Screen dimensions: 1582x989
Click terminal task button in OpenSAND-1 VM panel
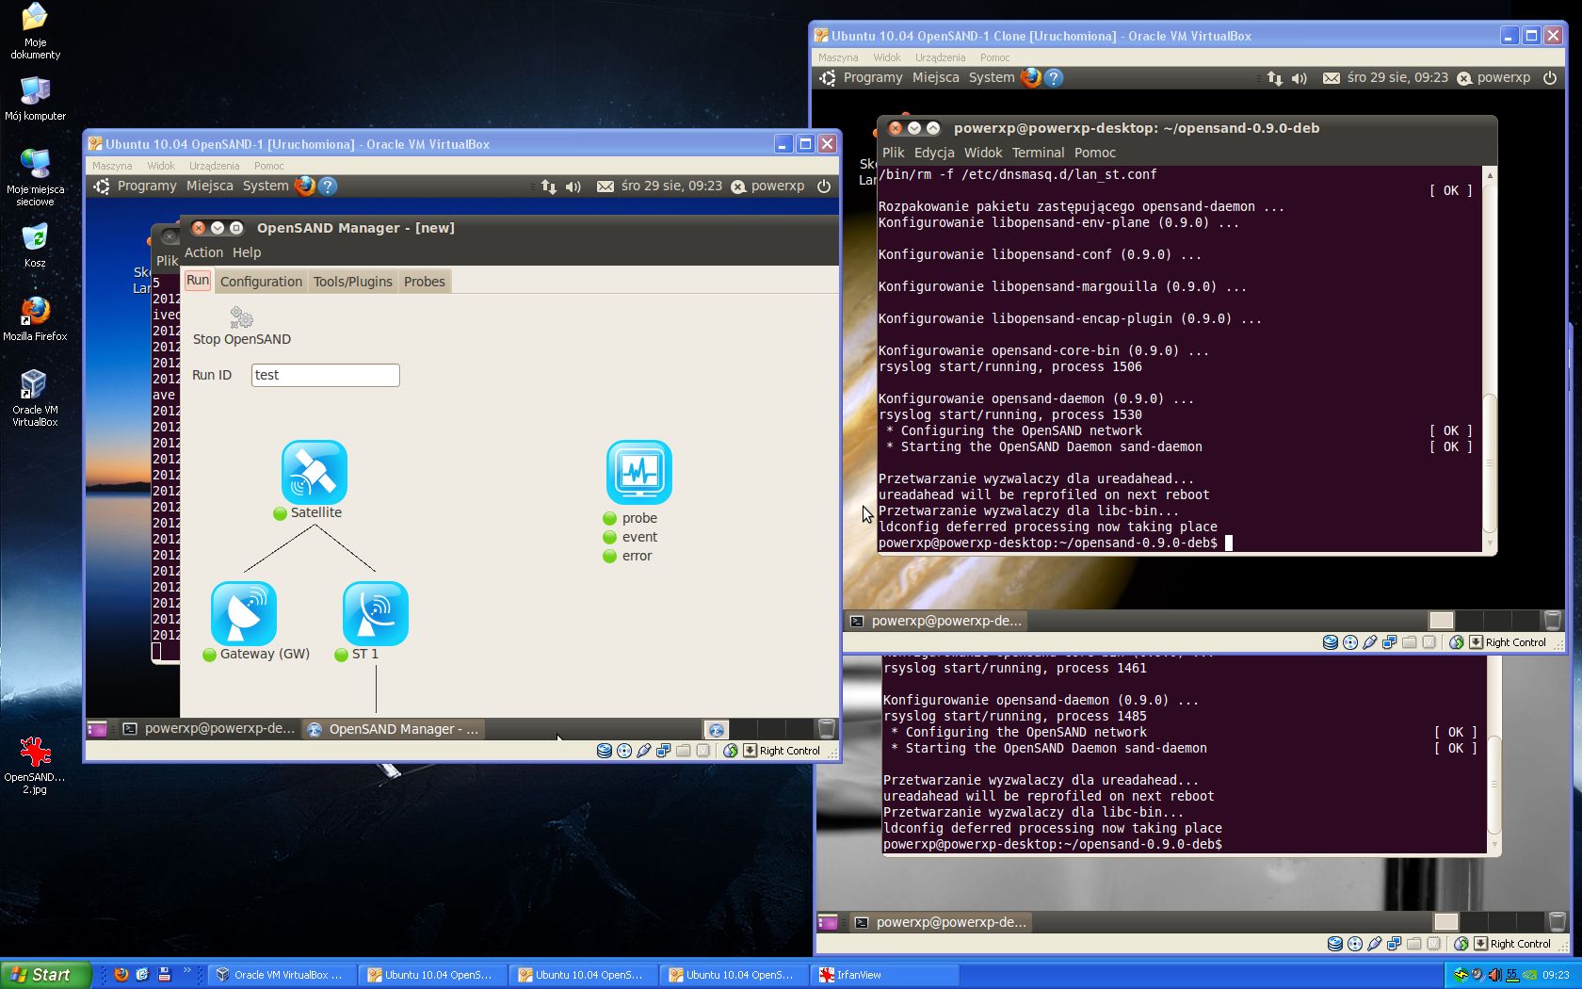(x=209, y=728)
